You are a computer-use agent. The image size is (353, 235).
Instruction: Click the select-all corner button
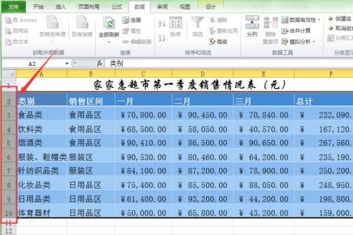click(9, 74)
